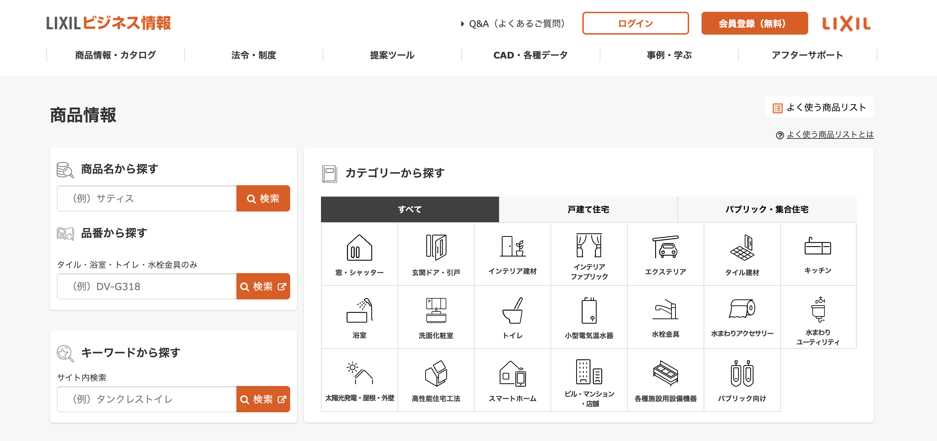Select the トイレ category icon
This screenshot has width=937, height=441.
point(512,310)
